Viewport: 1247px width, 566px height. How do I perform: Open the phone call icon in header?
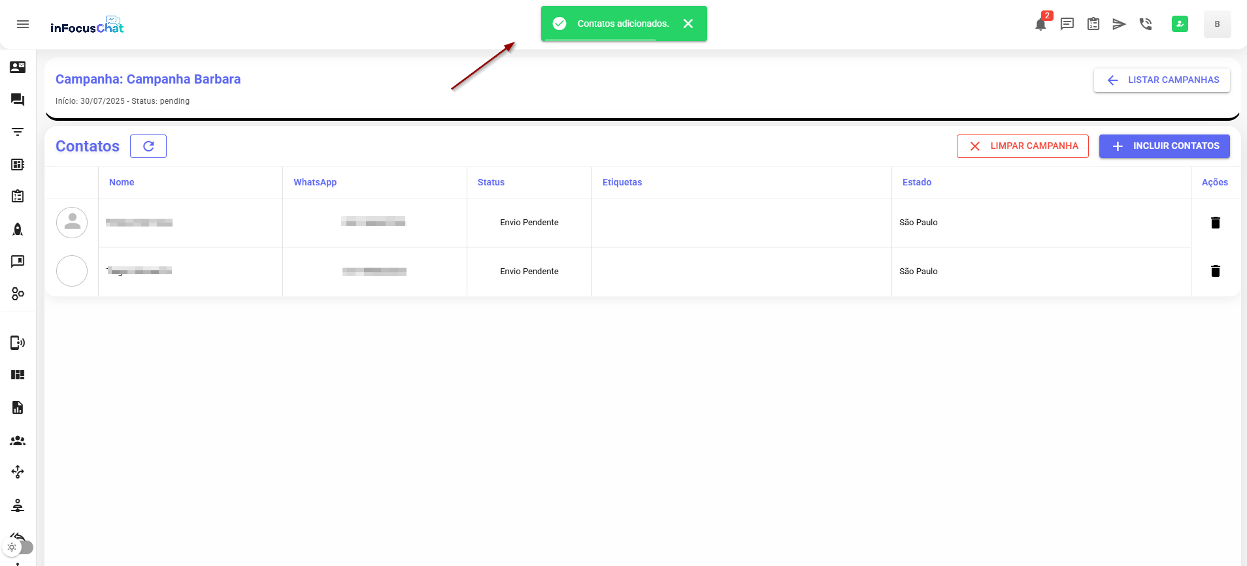point(1145,24)
